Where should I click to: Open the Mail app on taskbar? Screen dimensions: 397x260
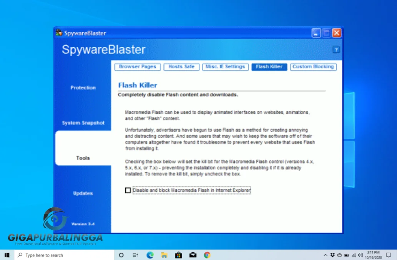[x=193, y=255]
